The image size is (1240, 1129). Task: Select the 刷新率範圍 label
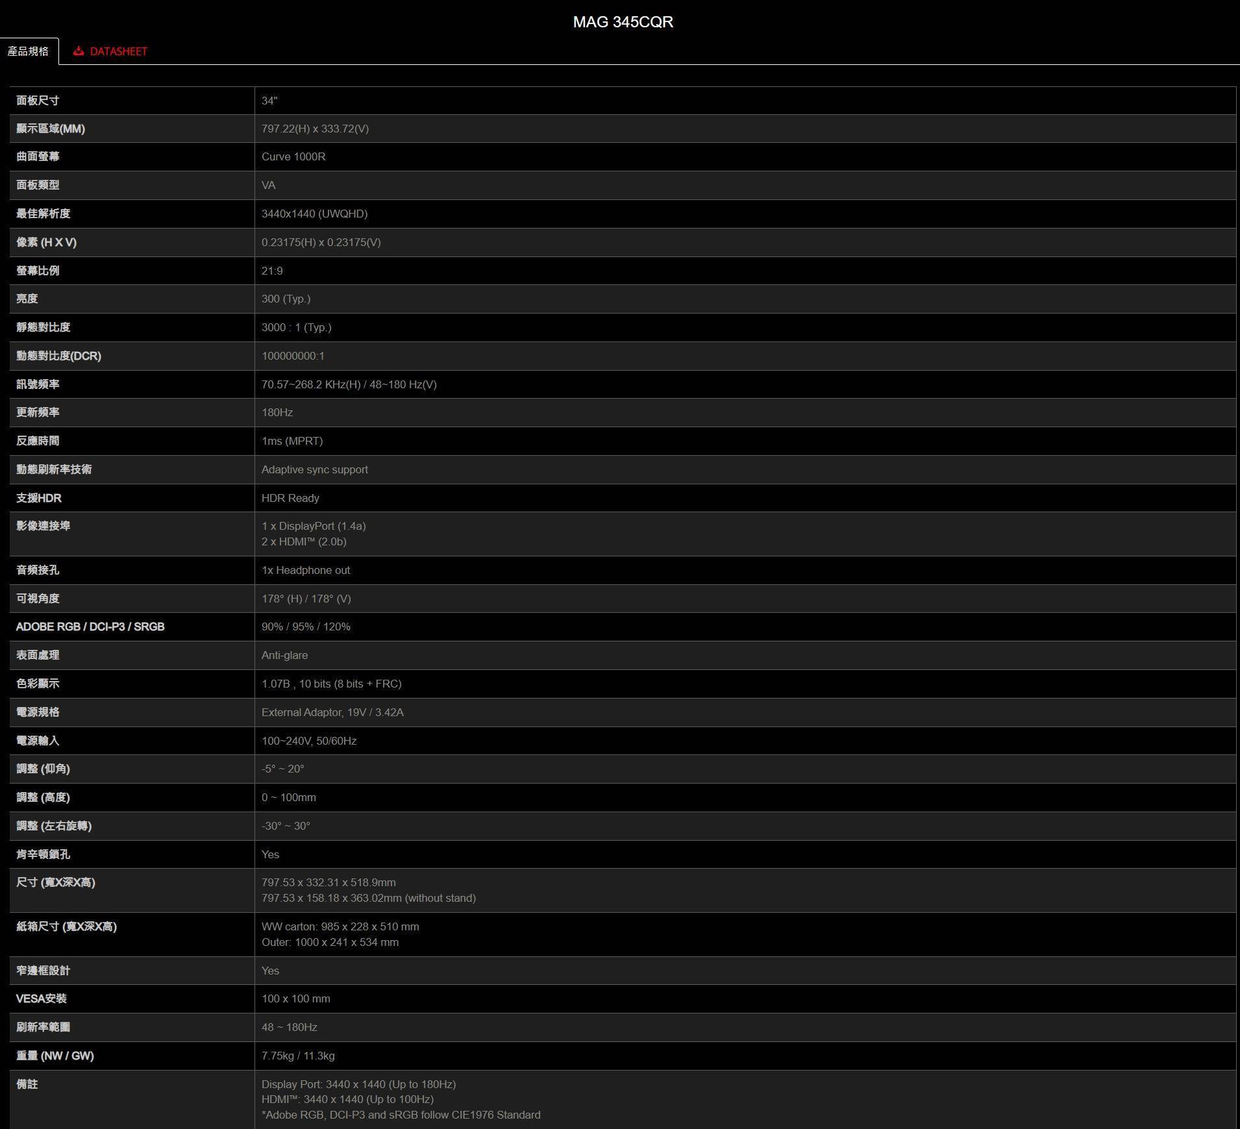tap(43, 1027)
